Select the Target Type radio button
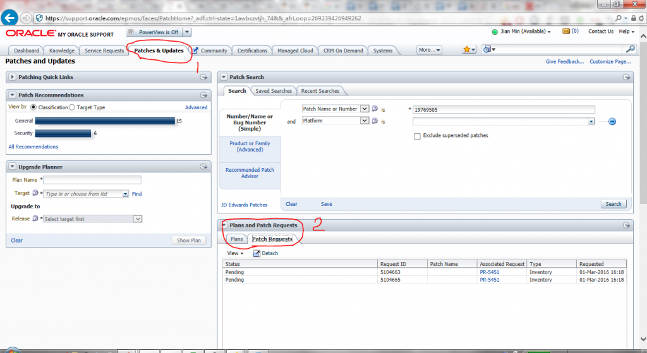The width and height of the screenshot is (647, 353). click(x=72, y=107)
